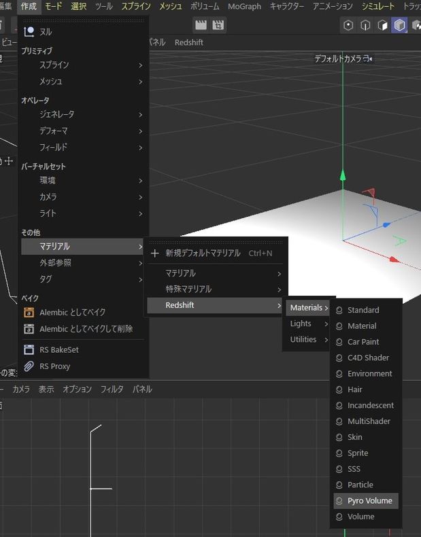Click the Null object icon in Create menu

coord(29,32)
